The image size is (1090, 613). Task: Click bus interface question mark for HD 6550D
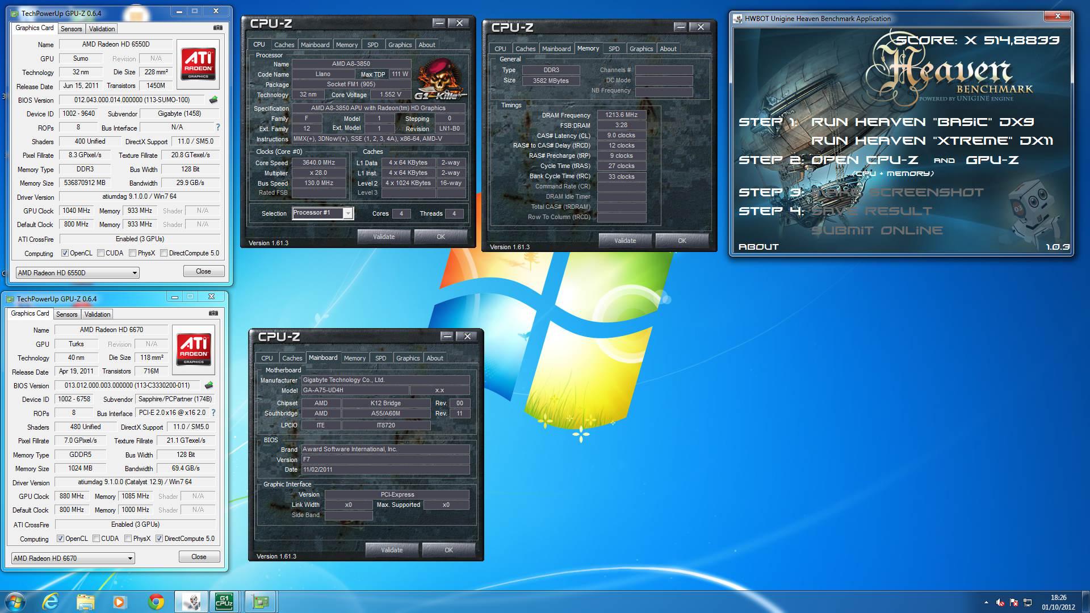pyautogui.click(x=218, y=127)
